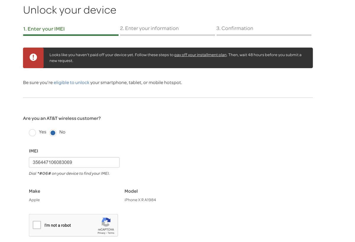Select the No radio button
The height and width of the screenshot is (242, 355).
click(x=53, y=133)
